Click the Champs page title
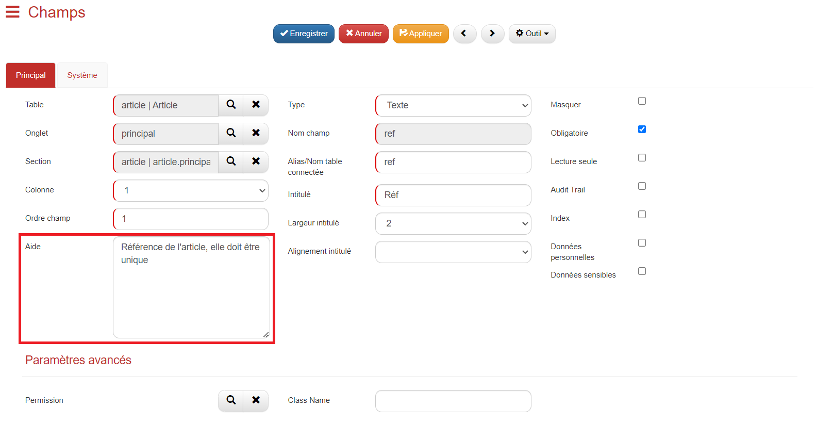This screenshot has height=423, width=816. pos(57,12)
